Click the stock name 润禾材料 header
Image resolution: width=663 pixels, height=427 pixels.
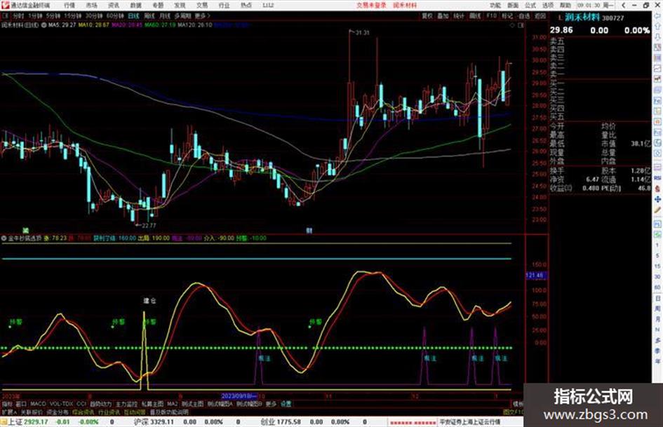(x=582, y=18)
